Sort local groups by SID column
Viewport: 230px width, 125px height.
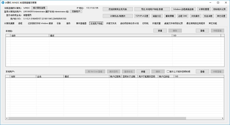[x=196, y=36]
